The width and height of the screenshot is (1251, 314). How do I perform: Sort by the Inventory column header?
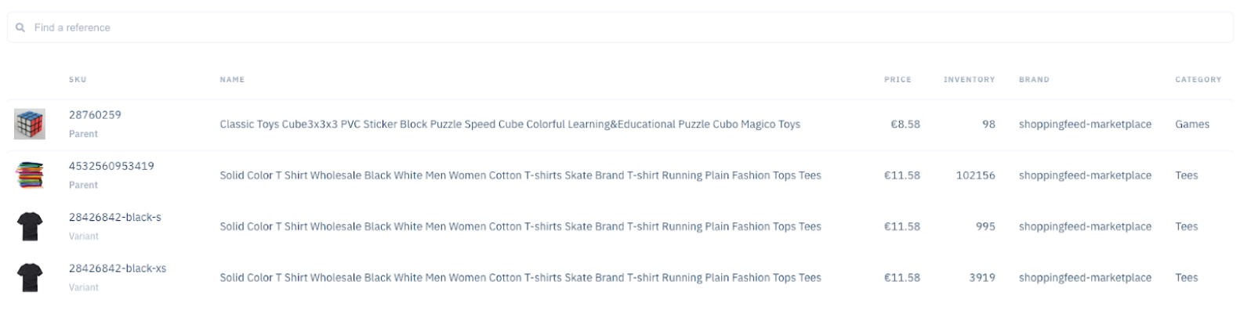[969, 79]
